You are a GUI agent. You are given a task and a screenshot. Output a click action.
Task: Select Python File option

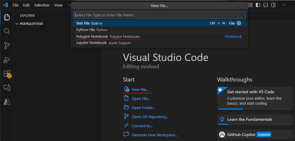159,30
